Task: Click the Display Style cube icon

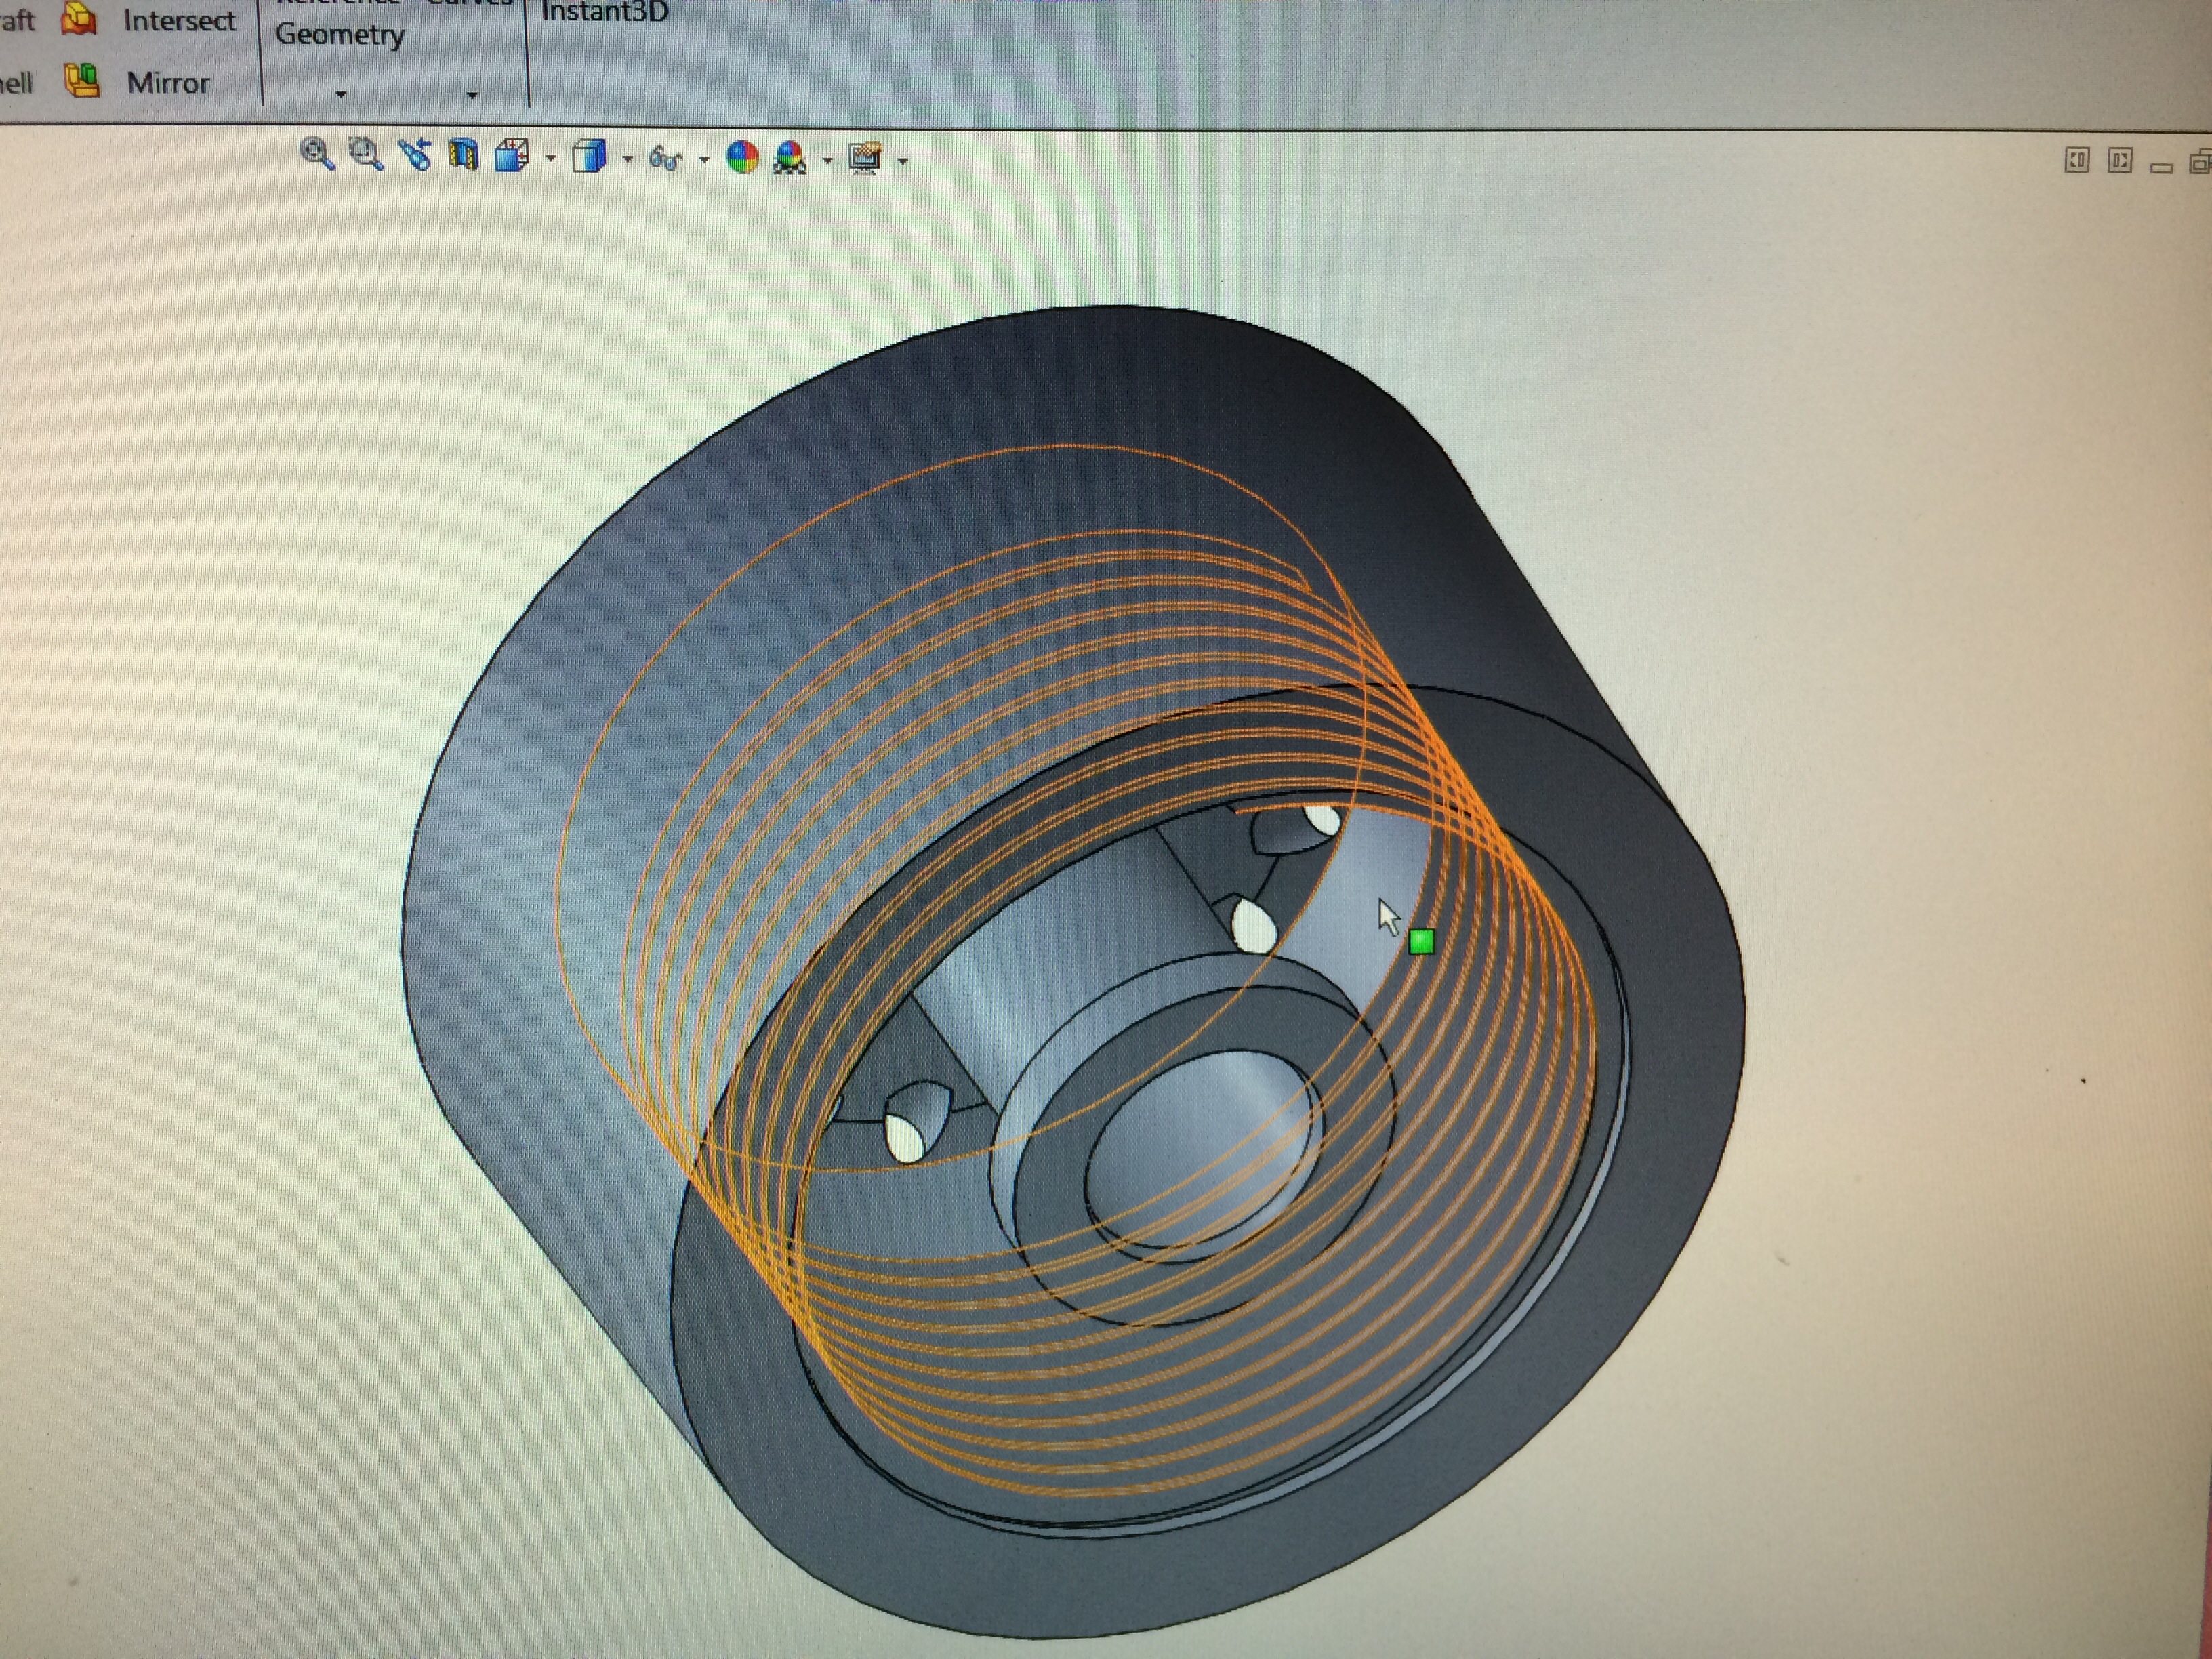Action: [589, 157]
